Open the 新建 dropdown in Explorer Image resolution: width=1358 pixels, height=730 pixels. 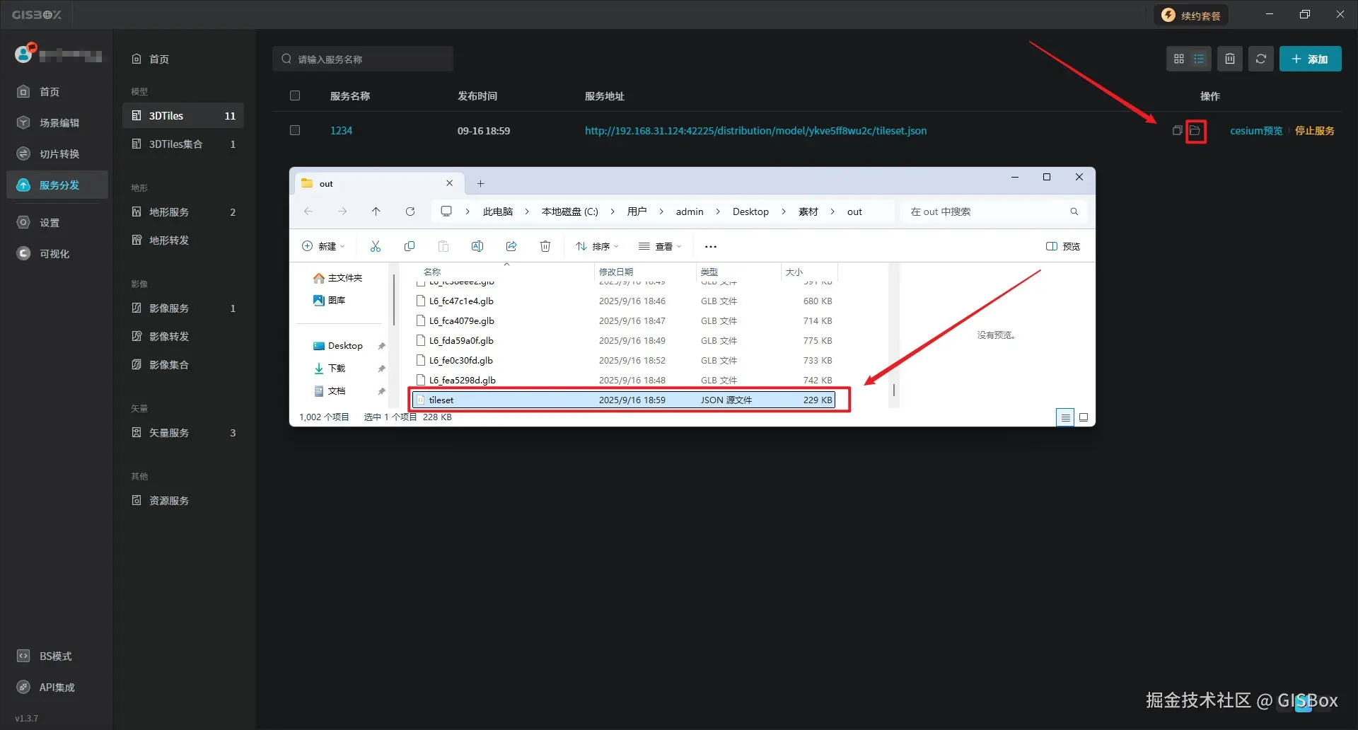point(323,247)
